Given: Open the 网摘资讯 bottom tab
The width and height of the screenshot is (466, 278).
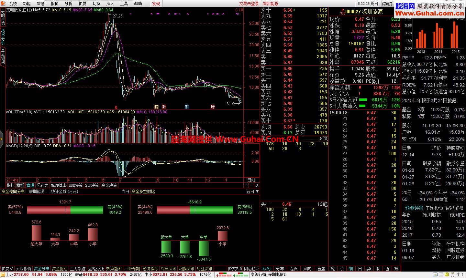Looking at the screenshot, I should (x=187, y=269).
